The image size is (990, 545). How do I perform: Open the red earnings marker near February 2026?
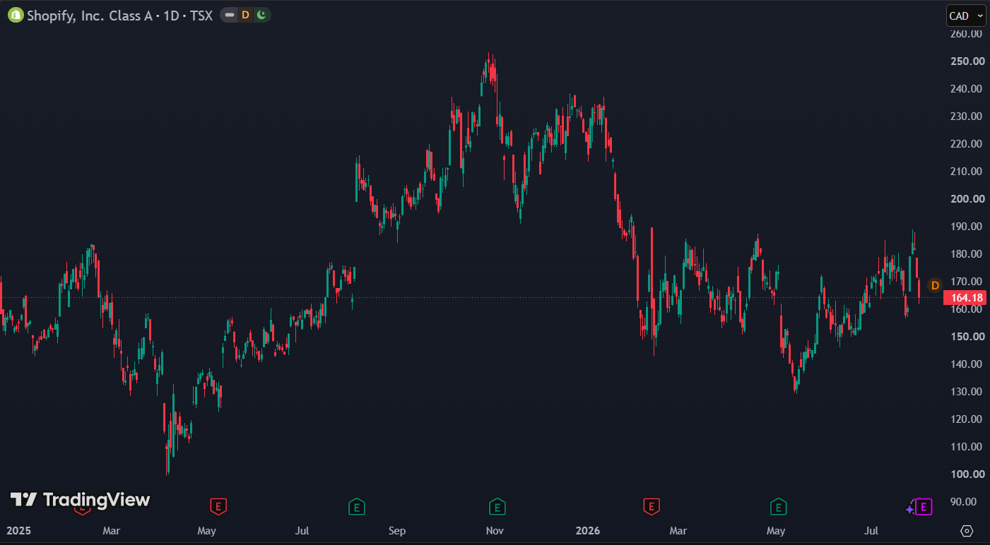coord(651,505)
